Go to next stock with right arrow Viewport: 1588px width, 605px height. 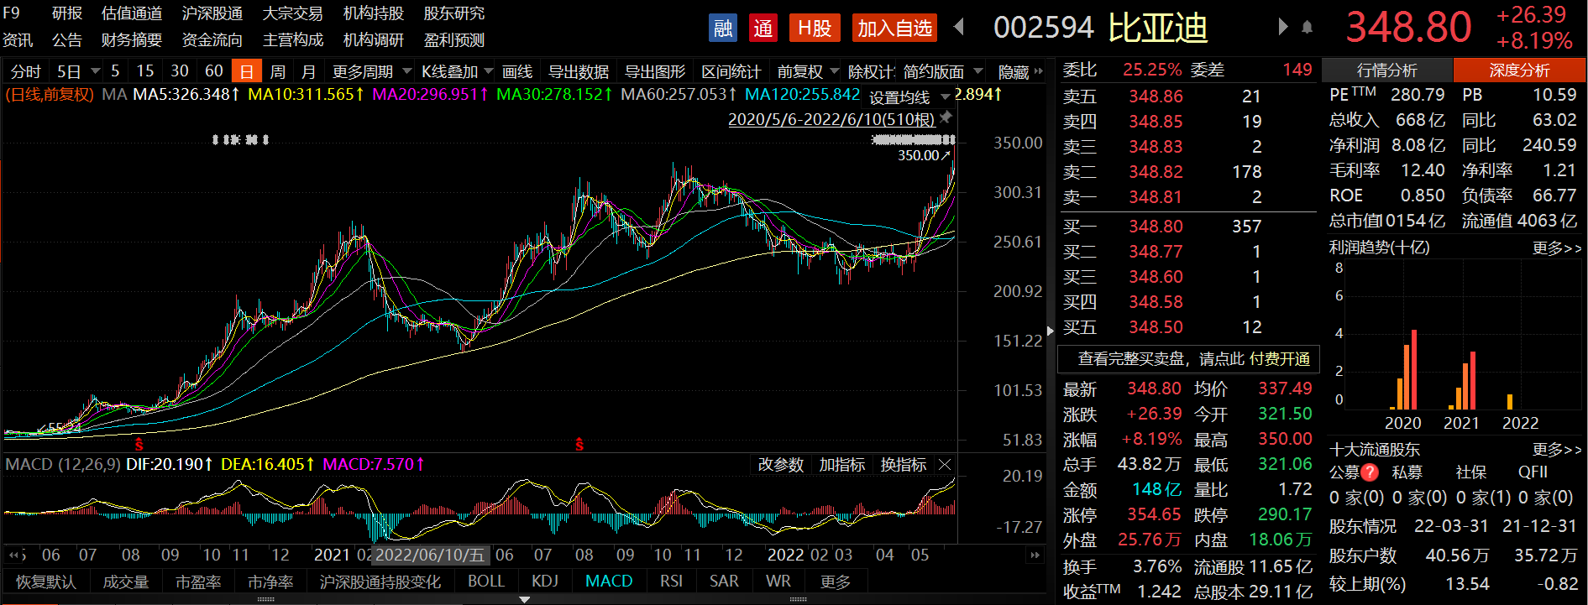[x=1282, y=27]
